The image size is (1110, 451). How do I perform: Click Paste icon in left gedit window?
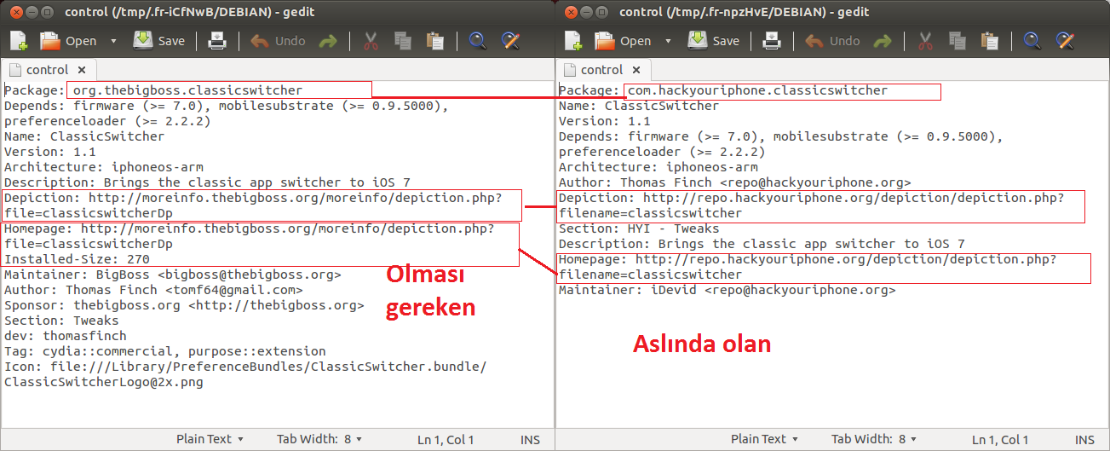435,41
